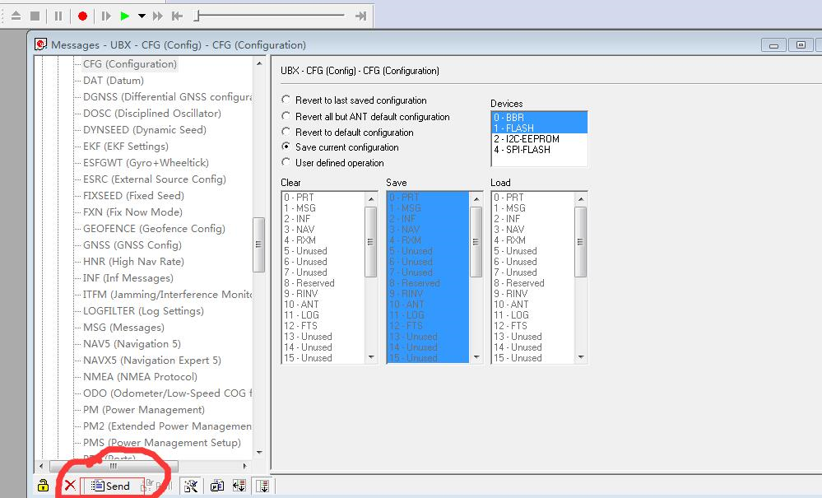This screenshot has height=498, width=822.
Task: Click down arrow of Load list scrollbar
Action: (x=581, y=358)
